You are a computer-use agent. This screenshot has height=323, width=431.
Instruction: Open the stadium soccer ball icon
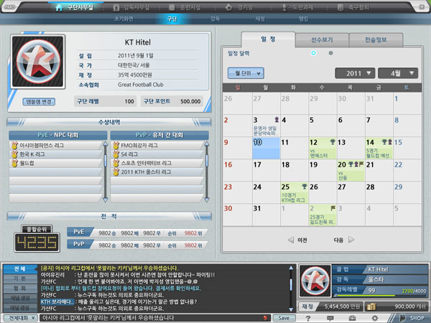coord(228,7)
